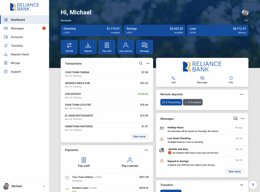Toggle the 0 Processing deposits filter
Viewport: 260px width, 192px height.
point(171,102)
